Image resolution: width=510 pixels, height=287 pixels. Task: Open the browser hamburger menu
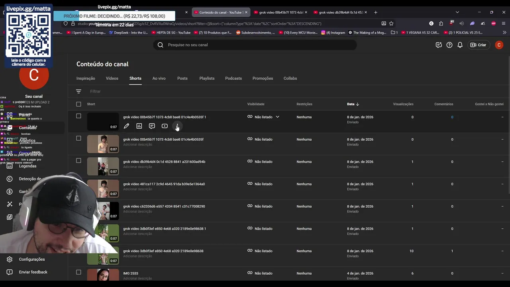pyautogui.click(x=504, y=24)
